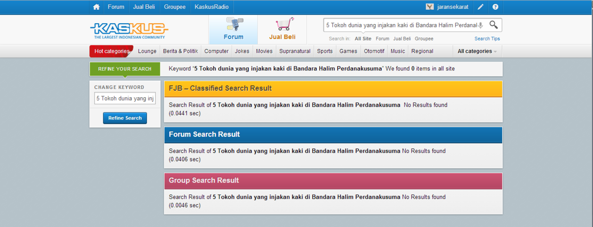Open the Jual Beli shopping cart tab

(x=282, y=30)
